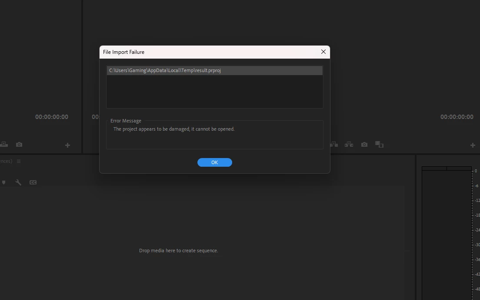Click the -6 dB mark on audio meter
Image resolution: width=480 pixels, height=300 pixels.
pyautogui.click(x=477, y=186)
